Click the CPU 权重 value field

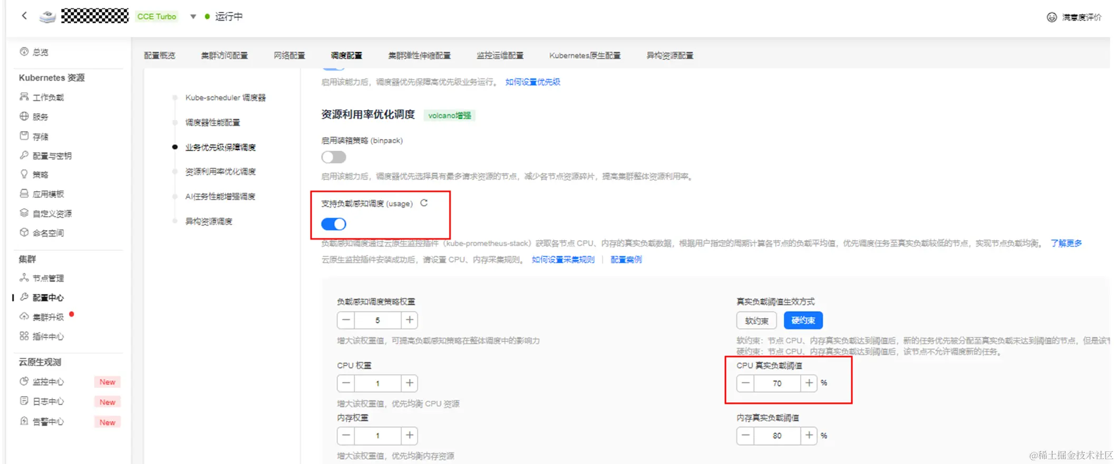(377, 383)
